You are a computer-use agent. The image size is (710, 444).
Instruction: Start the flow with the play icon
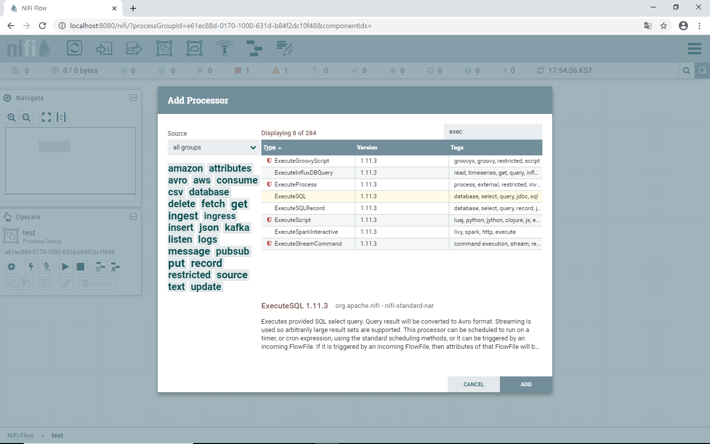click(x=65, y=267)
